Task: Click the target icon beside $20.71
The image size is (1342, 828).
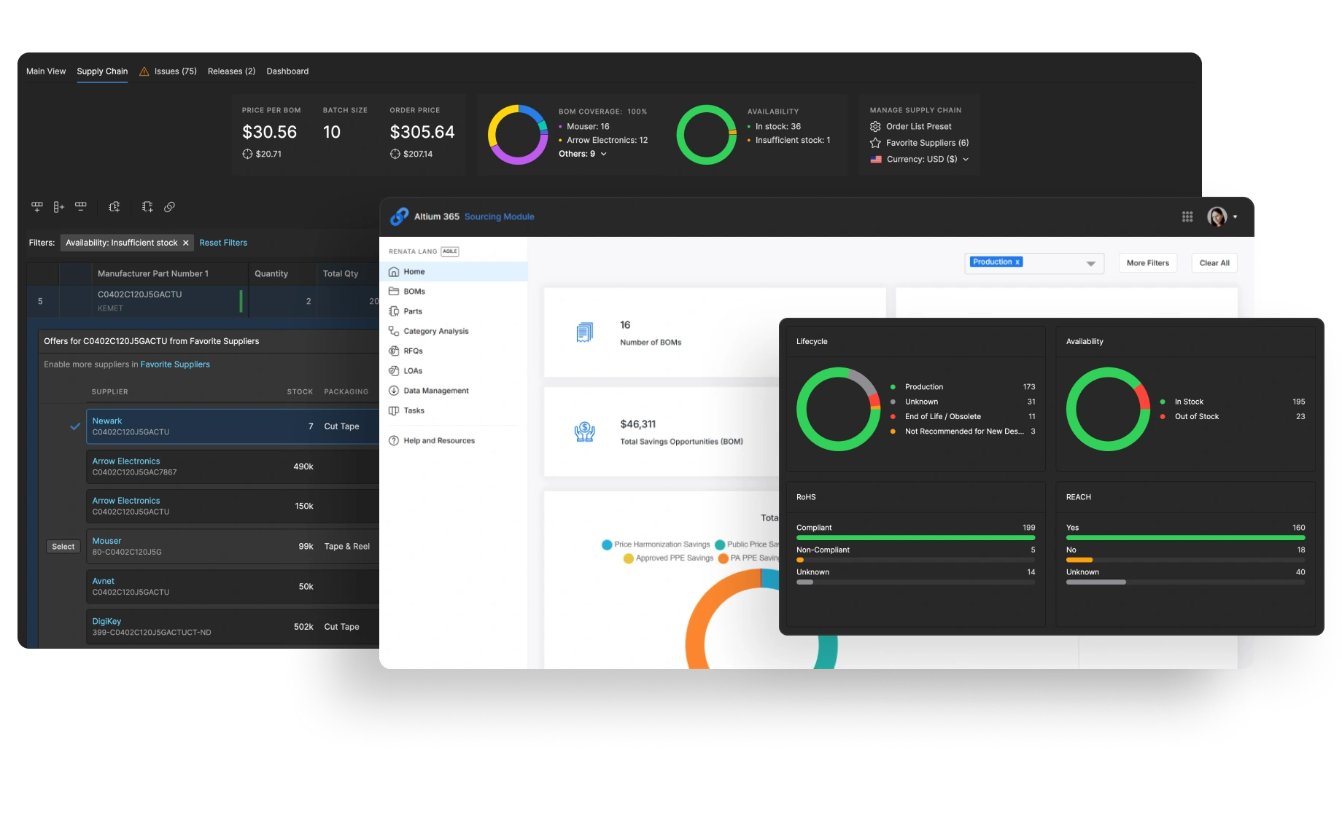Action: pyautogui.click(x=247, y=154)
